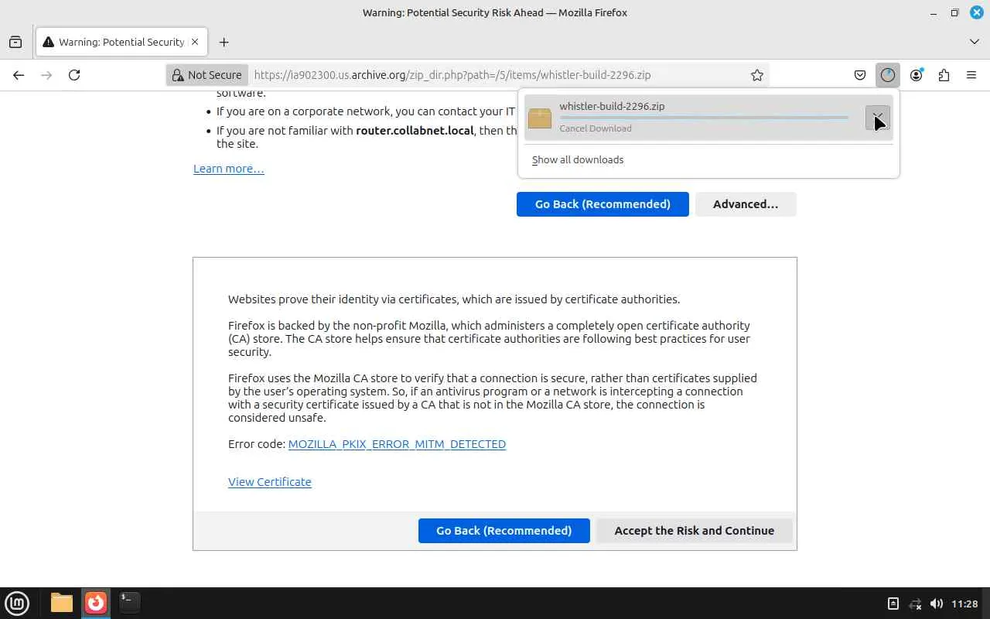The height and width of the screenshot is (619, 990).
Task: Click the lower Go Back (Recommended) button
Action: click(x=504, y=531)
